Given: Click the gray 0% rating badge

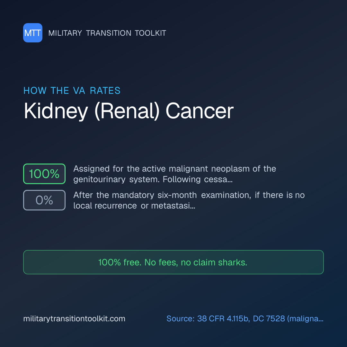Looking at the screenshot, I should click(x=44, y=200).
